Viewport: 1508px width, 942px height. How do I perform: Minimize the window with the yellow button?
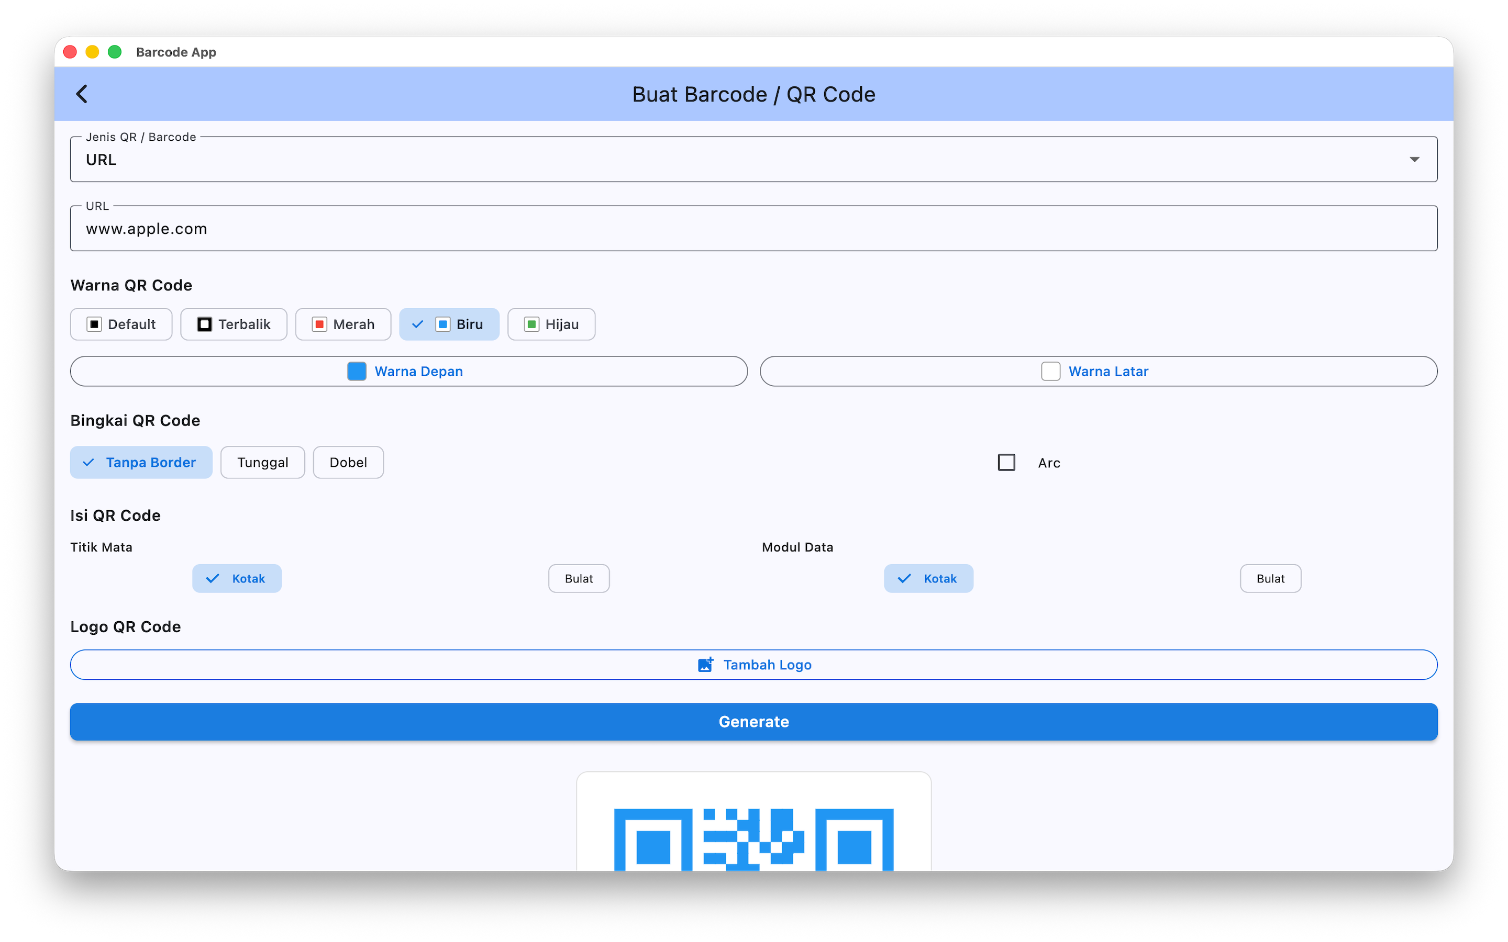coord(92,52)
